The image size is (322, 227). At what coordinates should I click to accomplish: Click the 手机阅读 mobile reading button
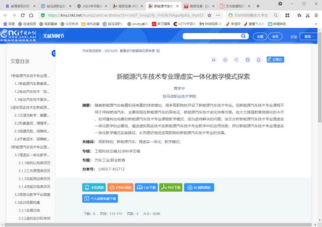tap(94, 188)
